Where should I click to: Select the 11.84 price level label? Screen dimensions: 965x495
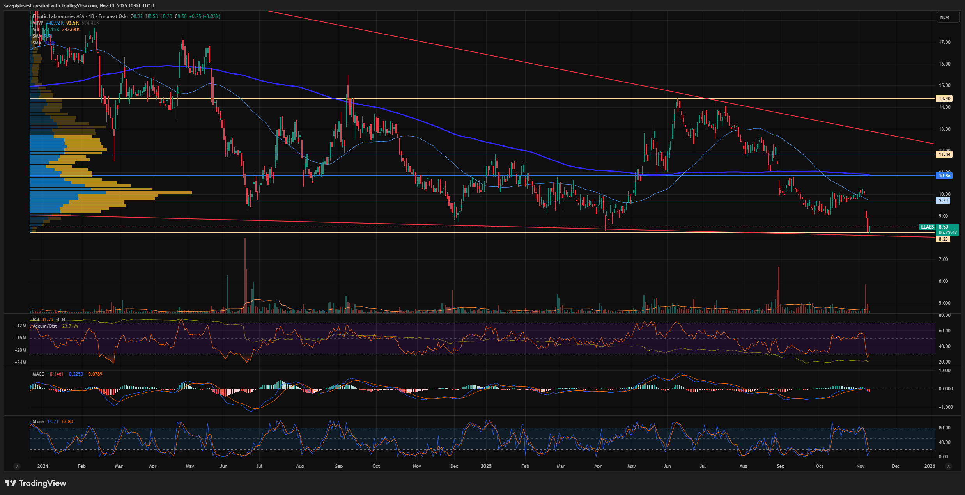(944, 154)
